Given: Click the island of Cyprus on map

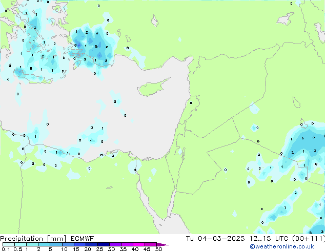Looking at the screenshot, I should (152, 88).
